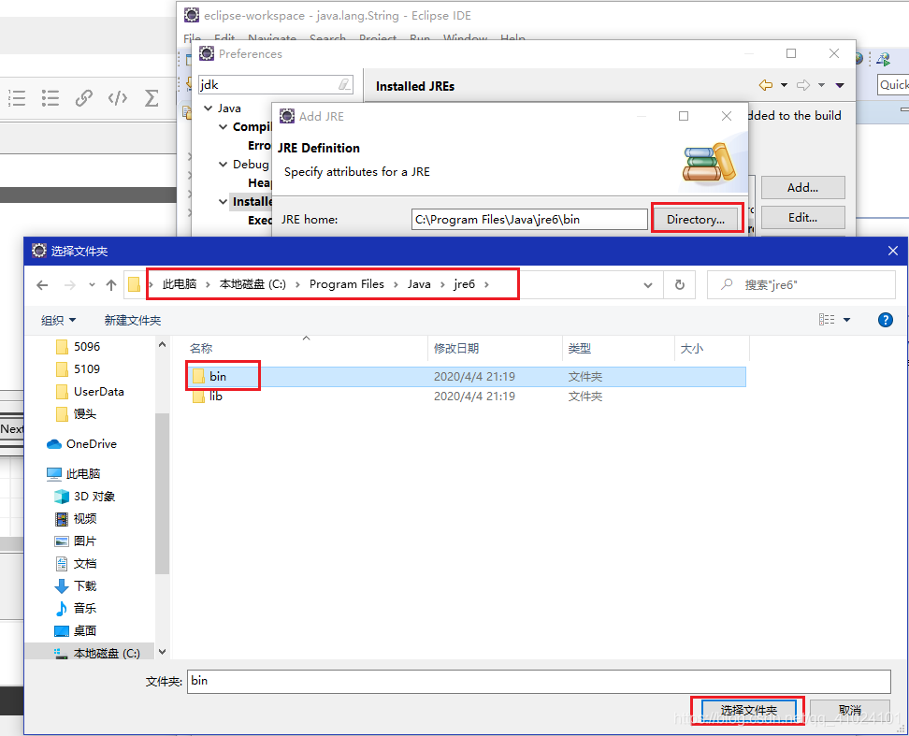Screen dimensions: 909x736
Task: Sort by 大小 column
Action: 692,348
